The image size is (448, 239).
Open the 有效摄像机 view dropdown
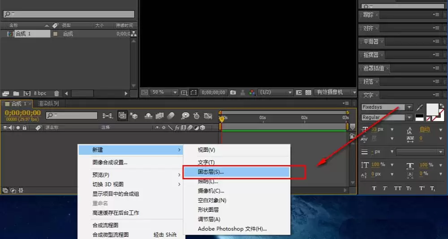(335, 92)
